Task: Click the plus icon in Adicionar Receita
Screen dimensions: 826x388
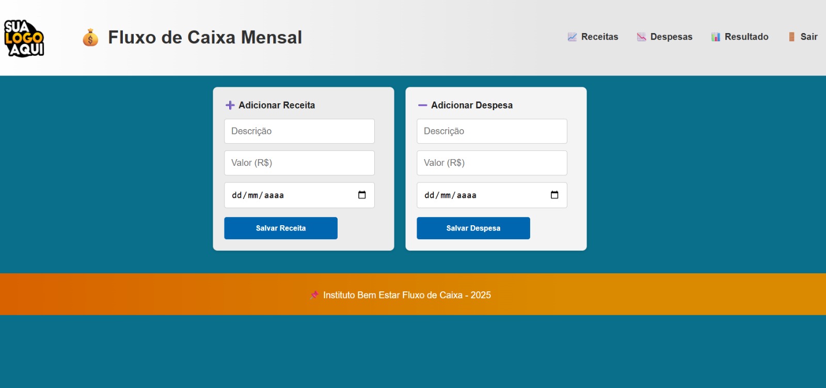Action: [230, 105]
